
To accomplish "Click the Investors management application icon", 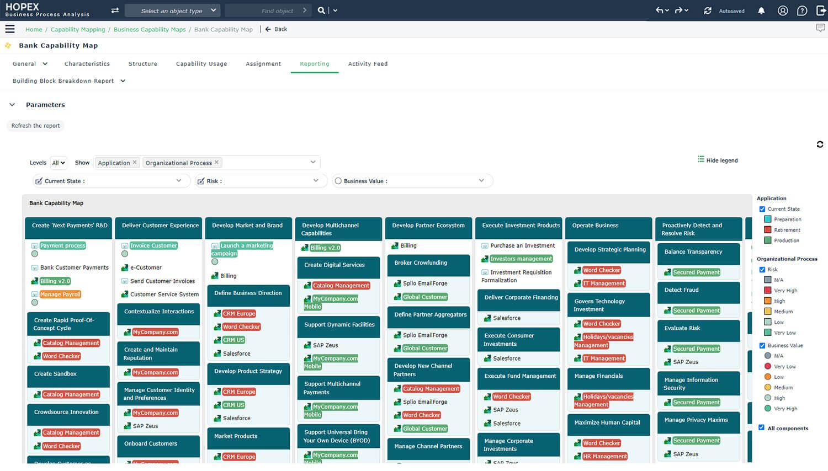I will click(485, 259).
